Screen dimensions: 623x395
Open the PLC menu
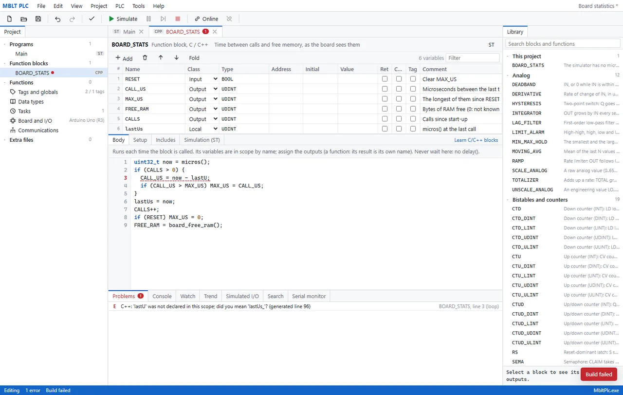point(120,6)
